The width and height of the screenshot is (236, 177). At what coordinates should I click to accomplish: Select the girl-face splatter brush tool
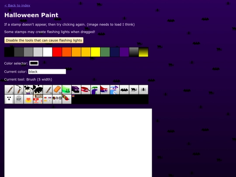[x=28, y=90]
